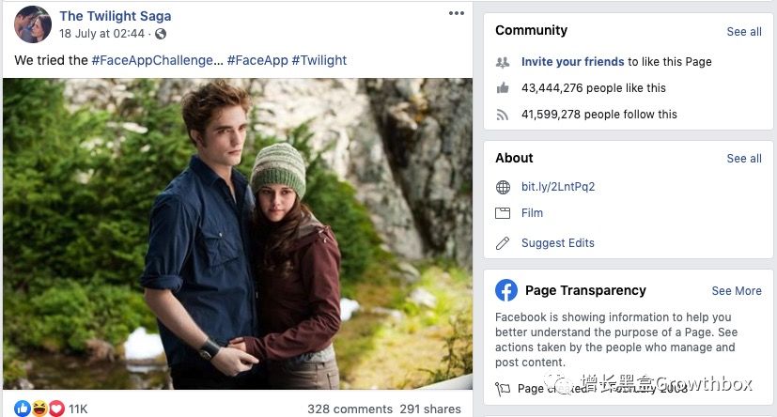777x417 pixels.
Task: Click See all in About section
Action: point(744,159)
